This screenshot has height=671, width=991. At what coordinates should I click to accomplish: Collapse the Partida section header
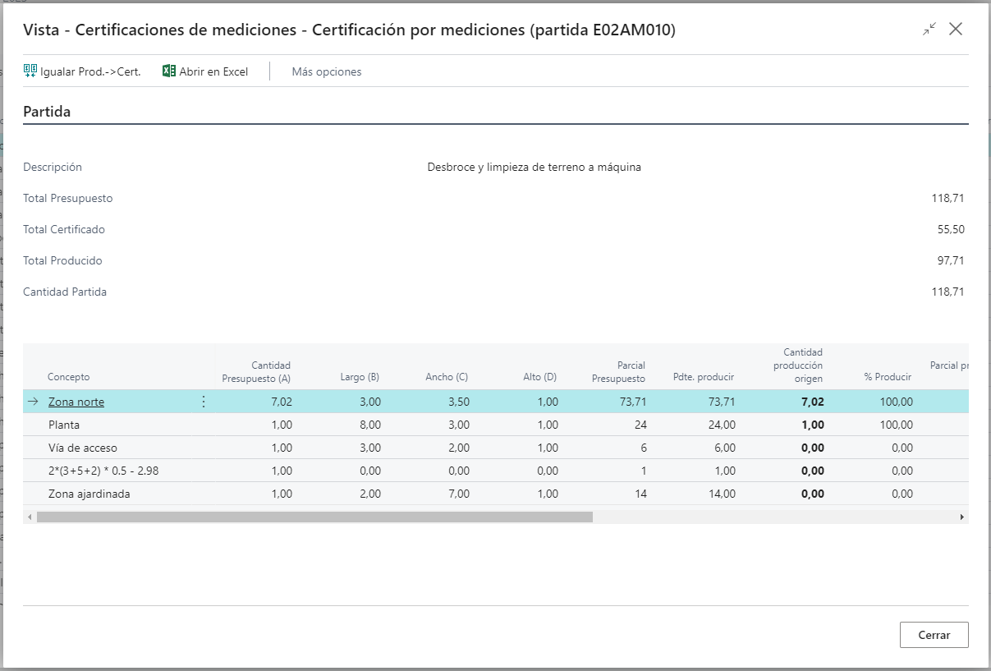point(47,112)
